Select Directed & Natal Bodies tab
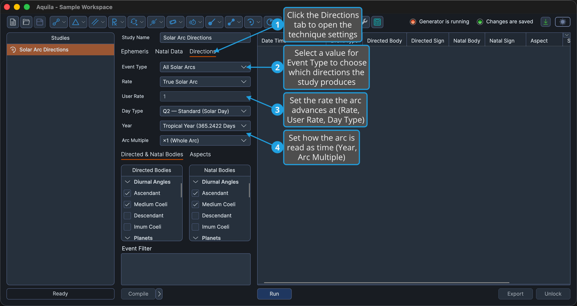Image resolution: width=577 pixels, height=306 pixels. [152, 154]
